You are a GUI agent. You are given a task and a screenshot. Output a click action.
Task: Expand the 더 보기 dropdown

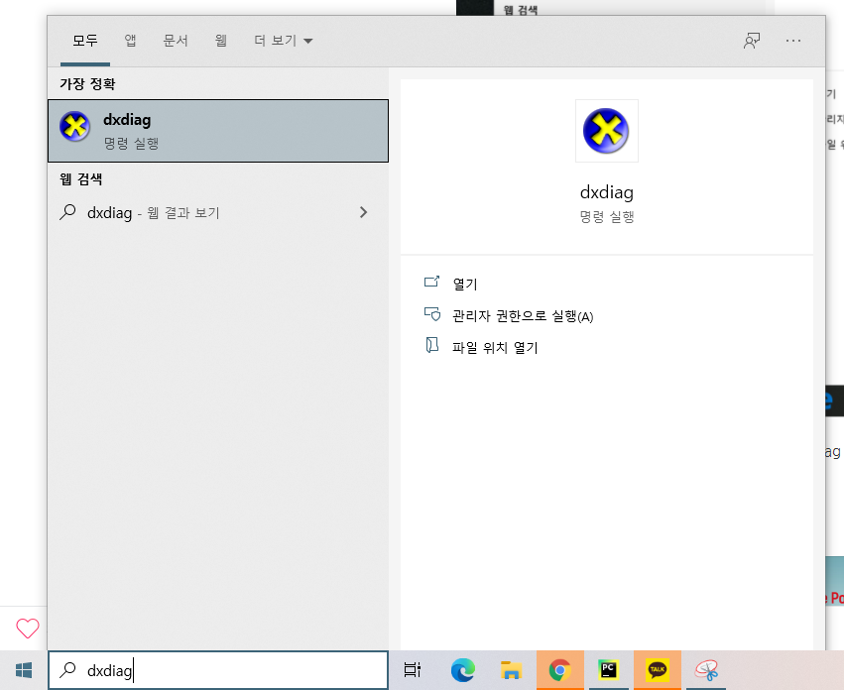[x=283, y=41]
